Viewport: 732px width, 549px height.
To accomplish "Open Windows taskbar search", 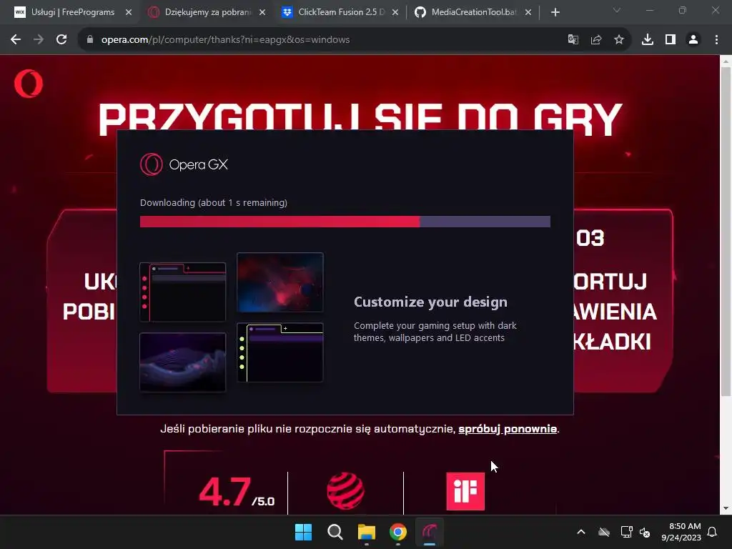I will (x=335, y=532).
